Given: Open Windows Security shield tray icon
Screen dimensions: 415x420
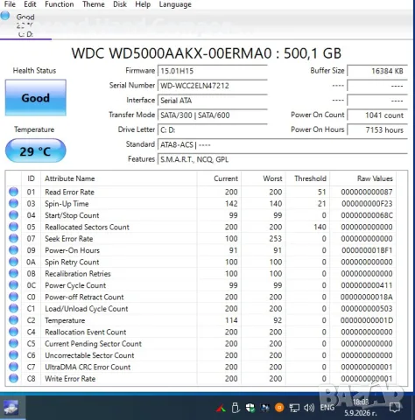Looking at the screenshot, I should [x=250, y=408].
